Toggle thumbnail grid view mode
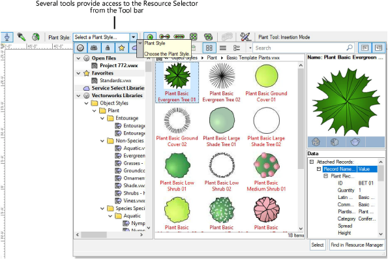The height and width of the screenshot is (259, 388). pyautogui.click(x=209, y=48)
